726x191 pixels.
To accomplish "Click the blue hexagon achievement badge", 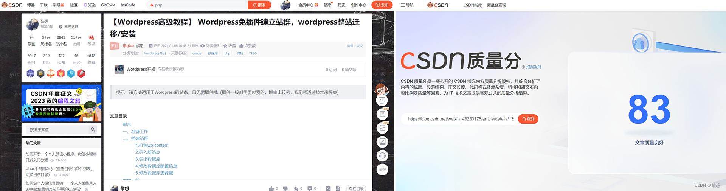I will click(71, 73).
